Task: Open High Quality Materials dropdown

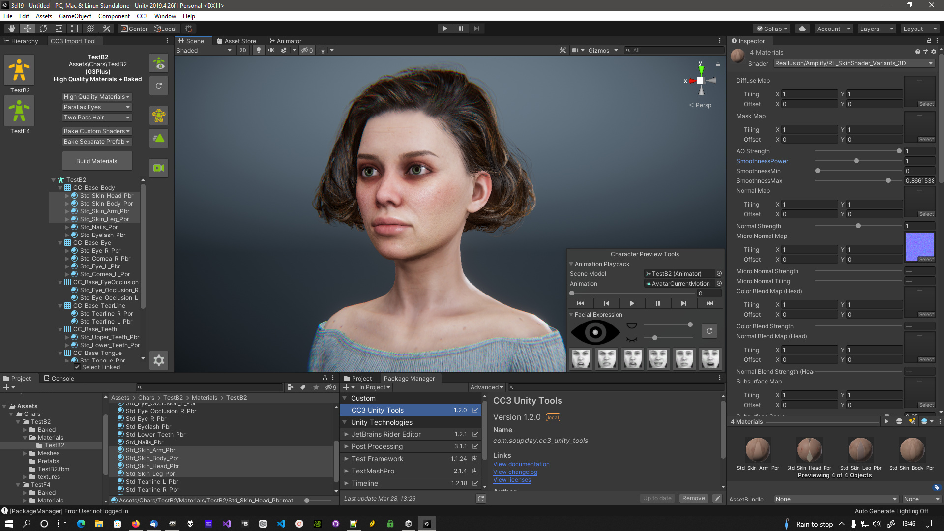Action: pyautogui.click(x=97, y=97)
